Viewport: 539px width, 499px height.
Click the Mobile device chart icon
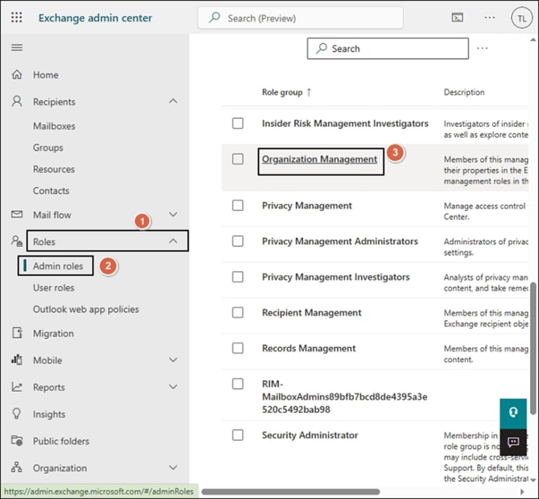16,360
